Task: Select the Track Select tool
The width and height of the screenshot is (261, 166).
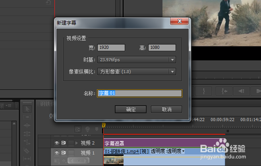Action: coord(27,117)
